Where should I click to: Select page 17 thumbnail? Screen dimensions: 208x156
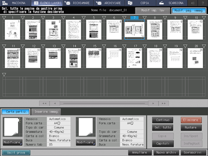coord(134,58)
